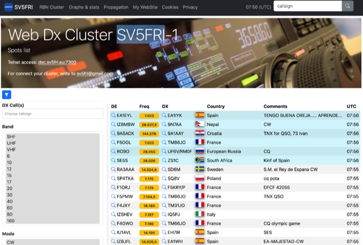This screenshot has height=245, width=363.
Task: Select CW in the Mode list
Action: pyautogui.click(x=11, y=242)
